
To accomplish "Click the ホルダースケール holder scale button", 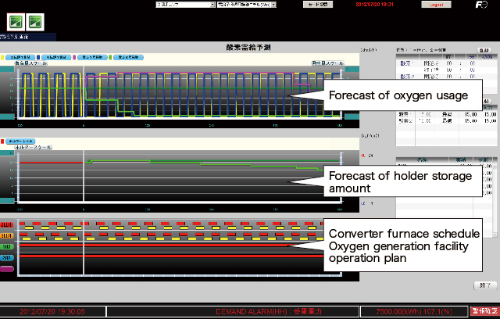I will click(33, 147).
